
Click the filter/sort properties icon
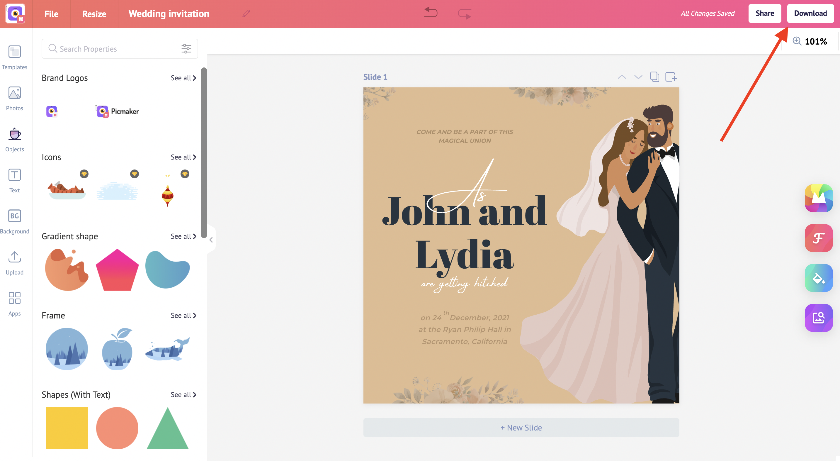click(x=187, y=48)
